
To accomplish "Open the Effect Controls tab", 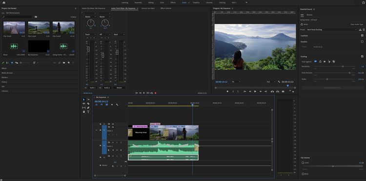I will tap(166, 8).
